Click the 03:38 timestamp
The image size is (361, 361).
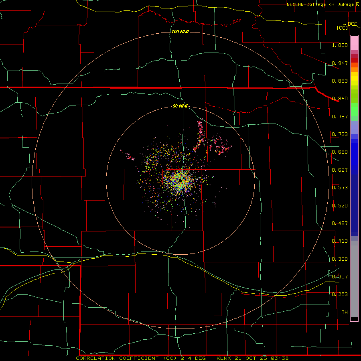click(279, 358)
